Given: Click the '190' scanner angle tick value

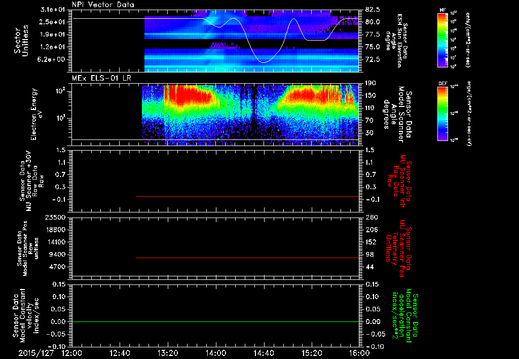Looking at the screenshot, I should (x=370, y=83).
